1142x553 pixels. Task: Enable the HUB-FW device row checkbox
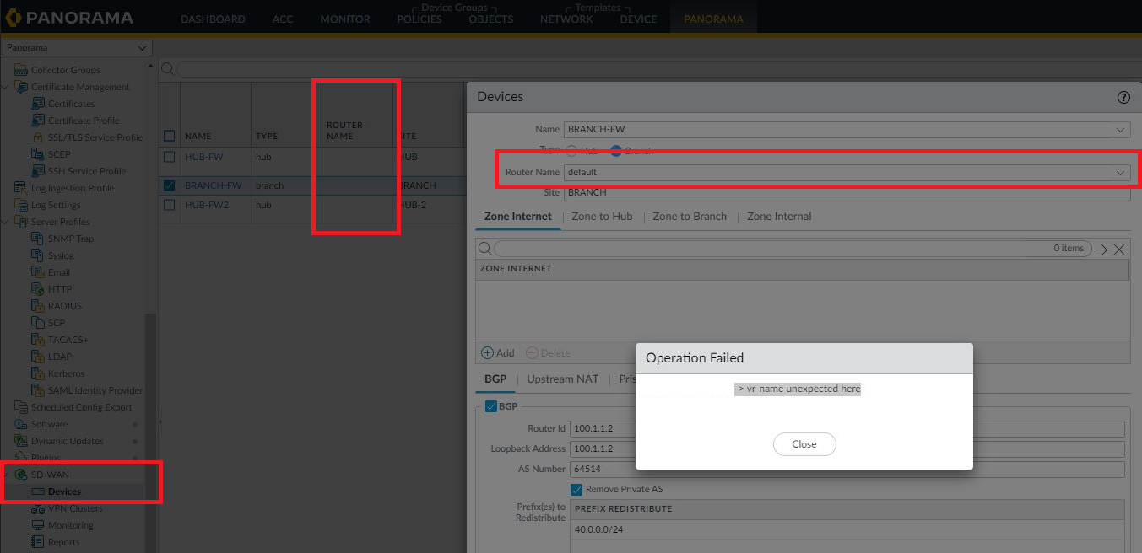click(168, 157)
